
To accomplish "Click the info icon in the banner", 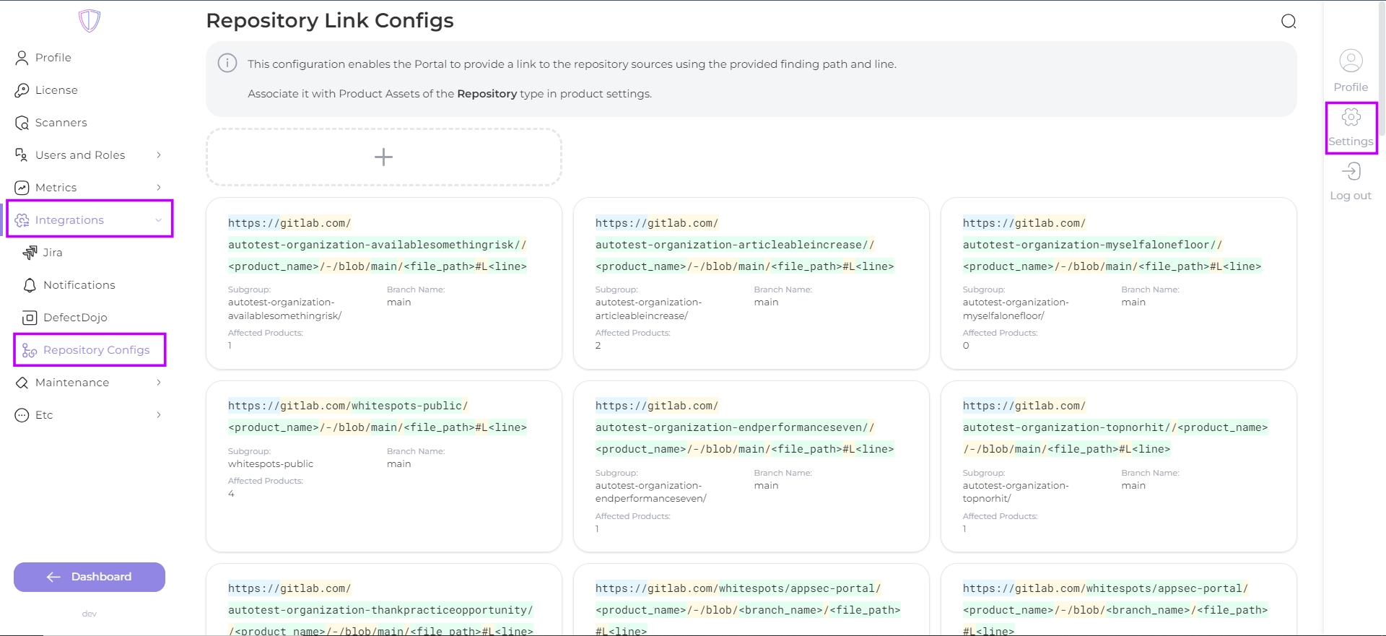I will [x=227, y=64].
